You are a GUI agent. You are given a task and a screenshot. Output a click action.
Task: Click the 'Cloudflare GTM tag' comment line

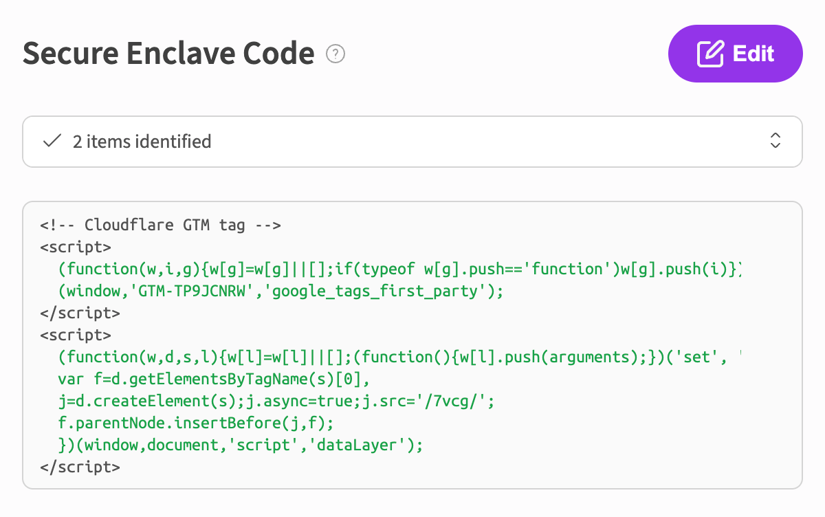(160, 225)
